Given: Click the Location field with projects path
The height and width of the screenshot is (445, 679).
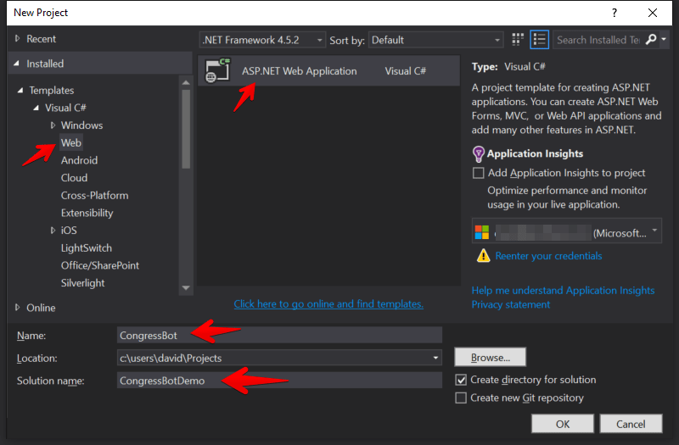Looking at the screenshot, I should coord(279,358).
